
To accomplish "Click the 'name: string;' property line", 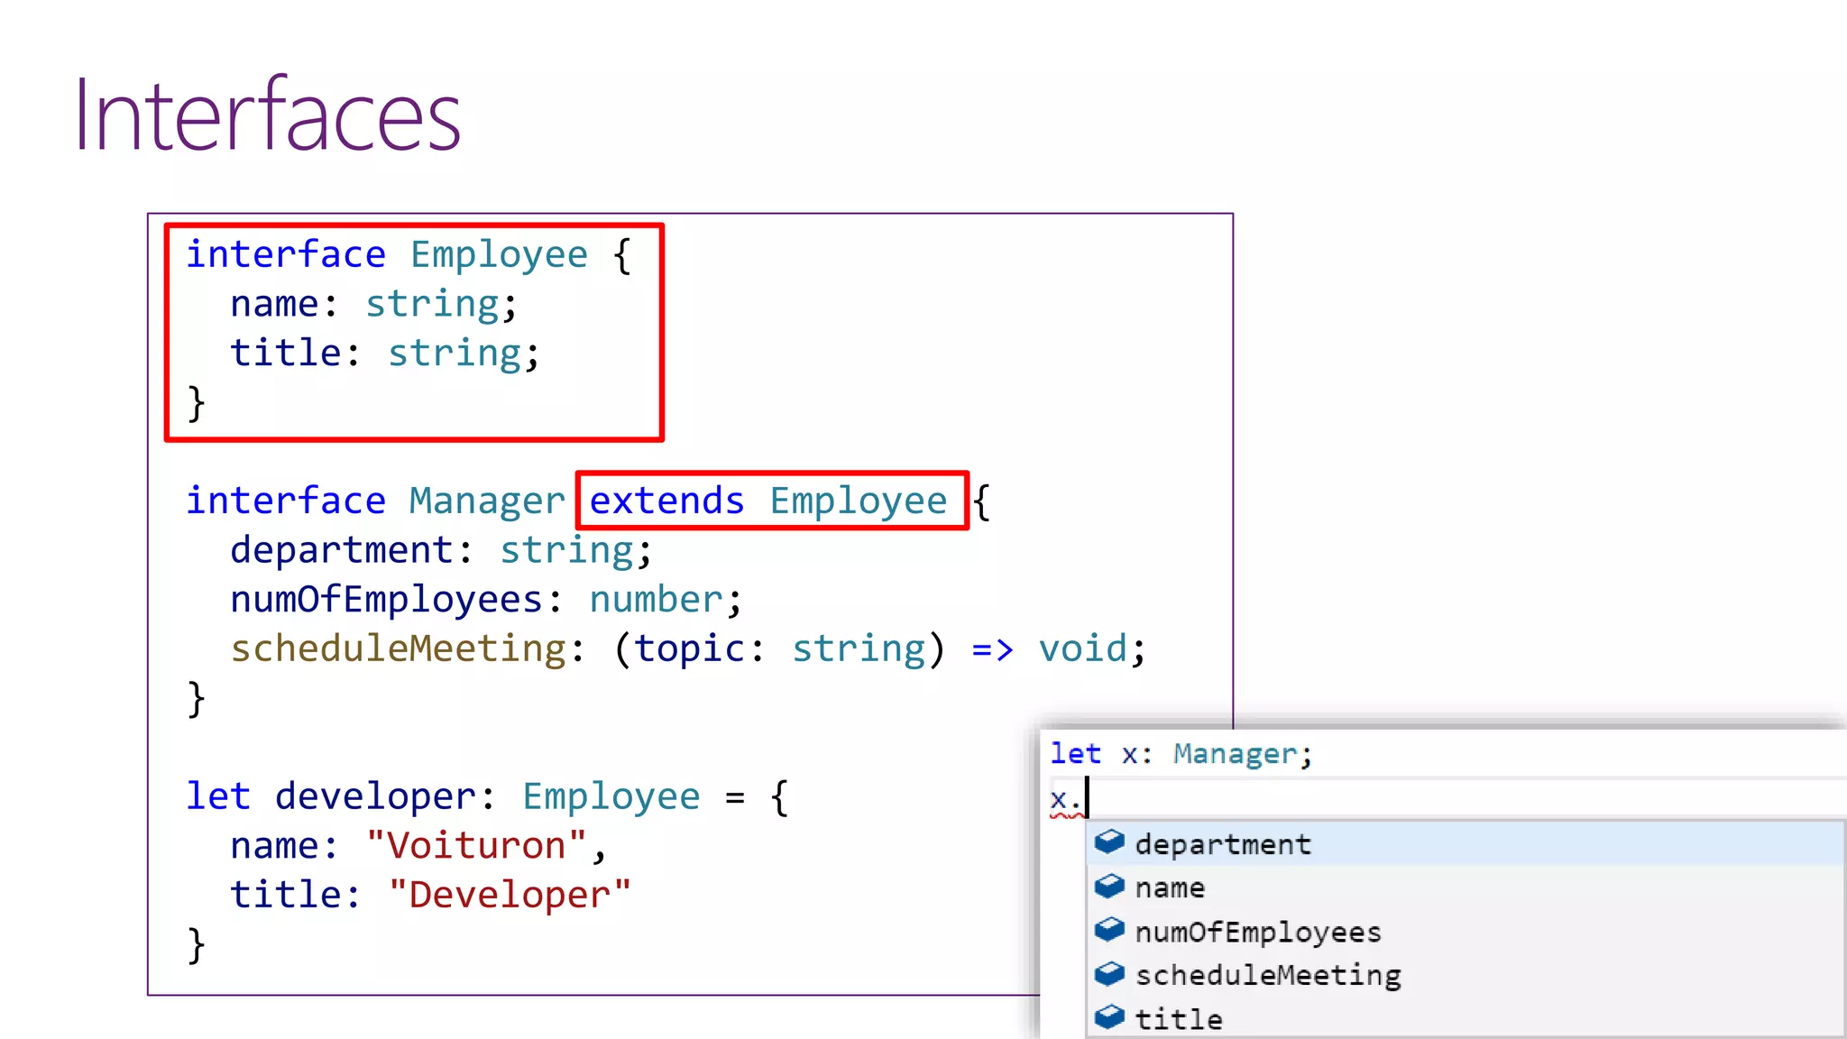I will coord(374,304).
